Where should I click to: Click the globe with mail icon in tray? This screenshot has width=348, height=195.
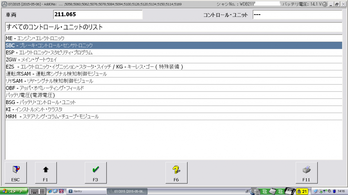(x=255, y=192)
